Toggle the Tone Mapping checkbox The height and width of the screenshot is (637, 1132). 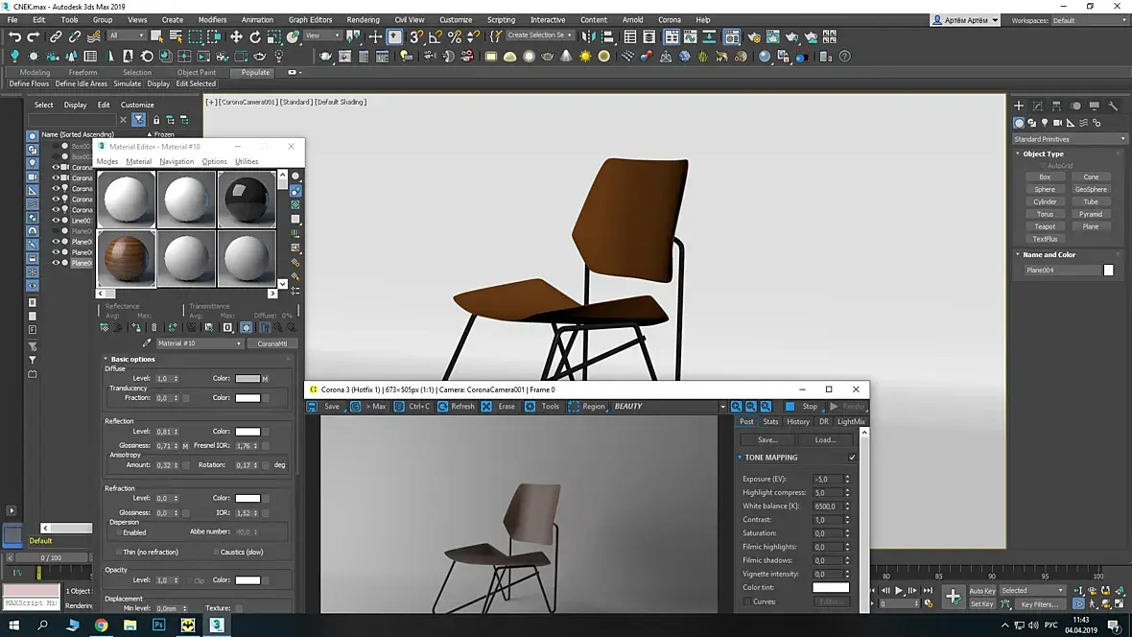(x=852, y=458)
